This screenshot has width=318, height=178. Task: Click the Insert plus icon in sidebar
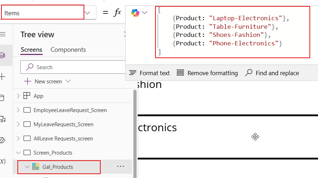2,77
